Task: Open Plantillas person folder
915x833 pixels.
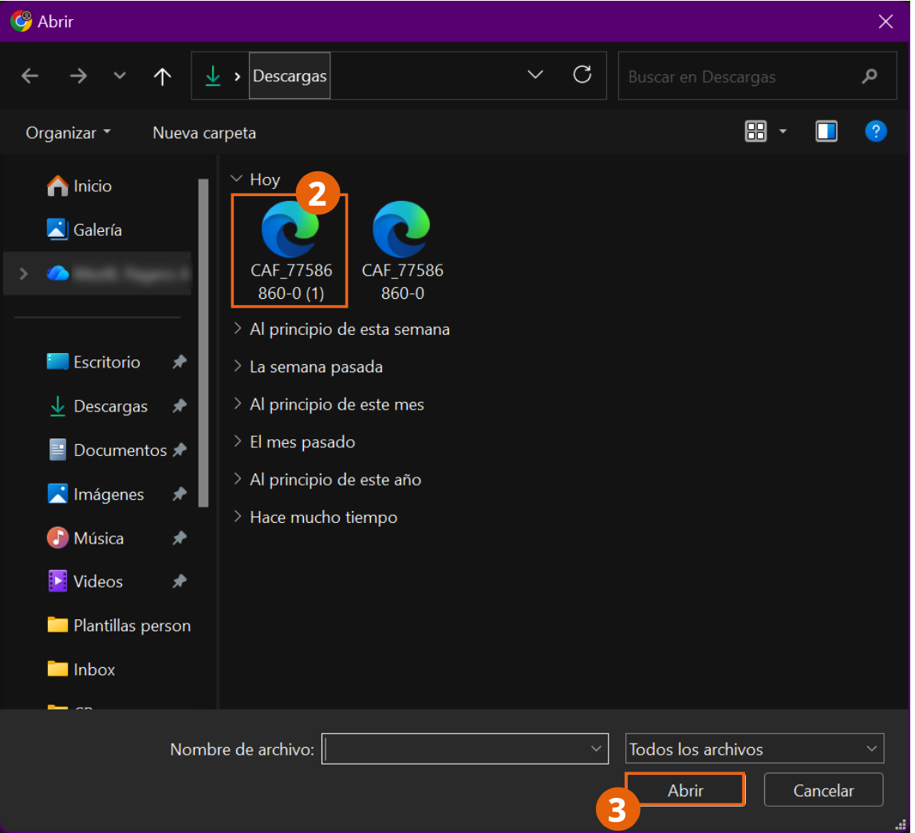Action: point(118,626)
